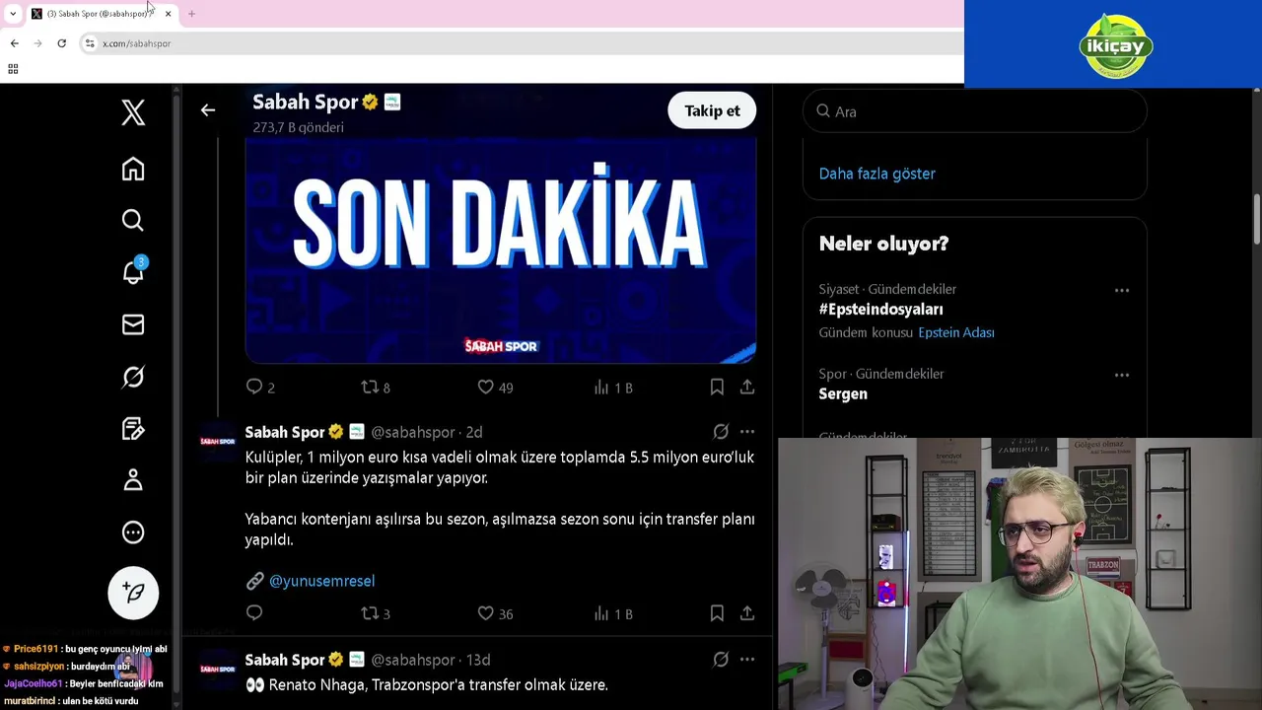Open the browser apps grid icon

click(13, 69)
